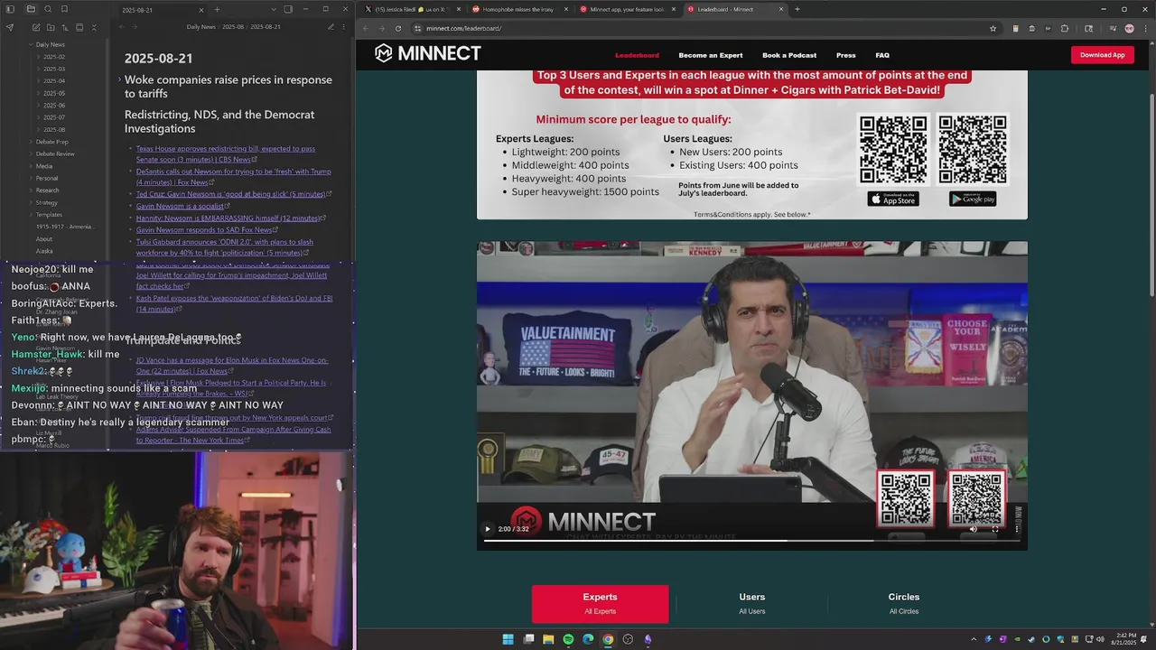Open Windows Start menu

(508, 639)
